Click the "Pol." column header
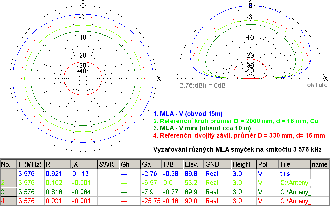Screen dimensions: 330x206 [x=264, y=164]
